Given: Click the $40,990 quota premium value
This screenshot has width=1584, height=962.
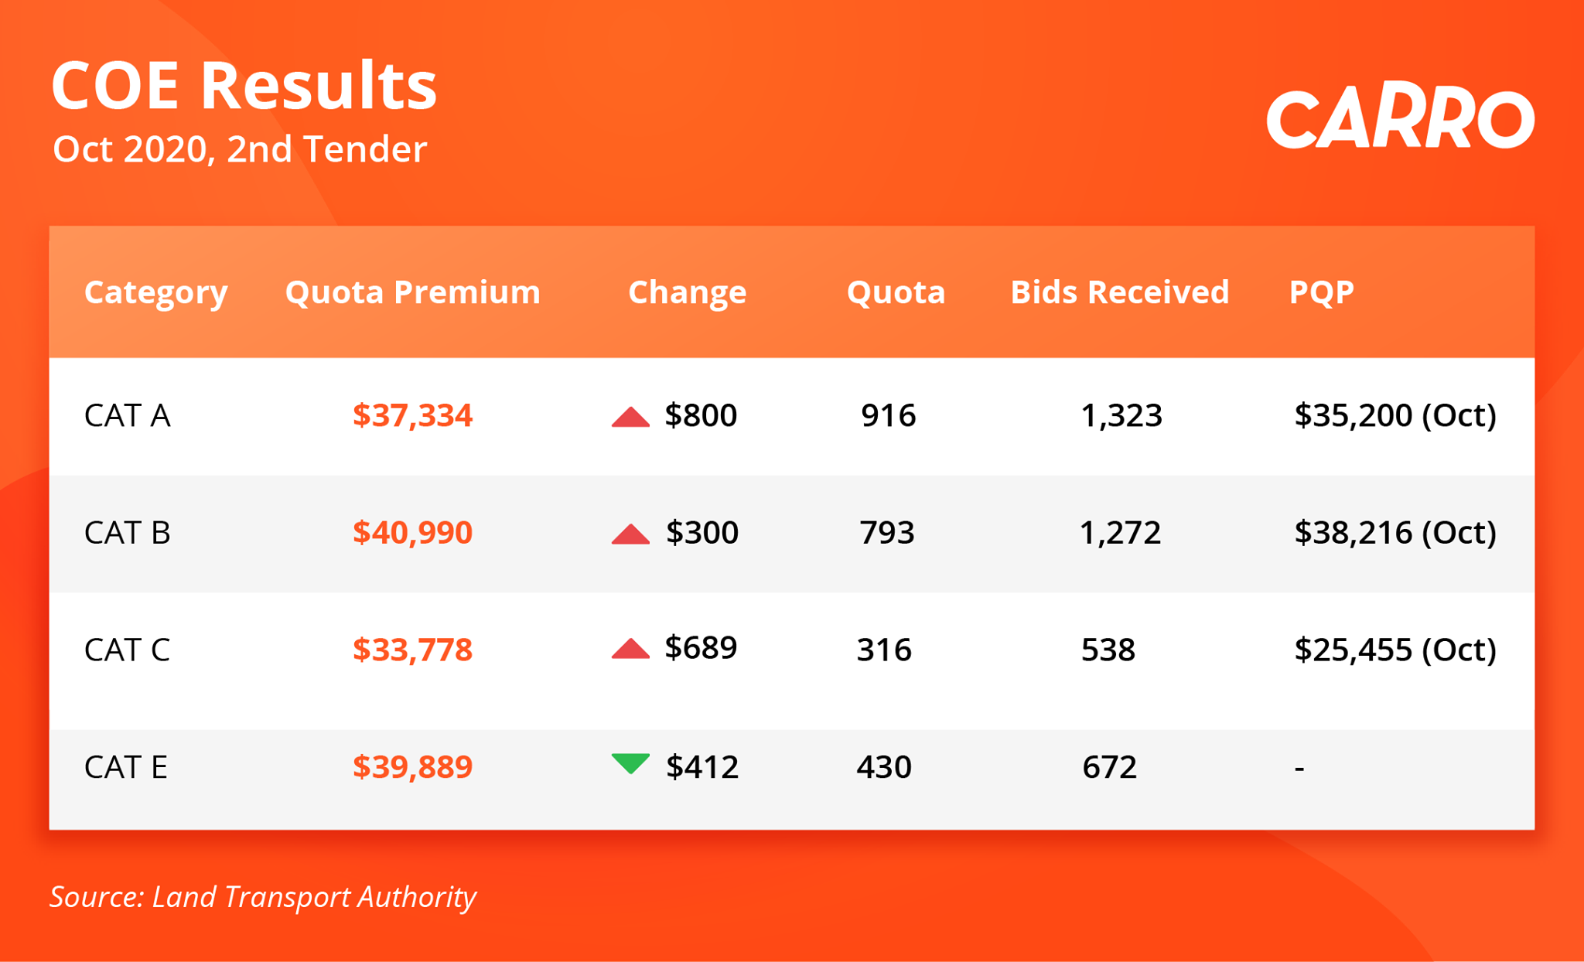Looking at the screenshot, I should click(412, 533).
